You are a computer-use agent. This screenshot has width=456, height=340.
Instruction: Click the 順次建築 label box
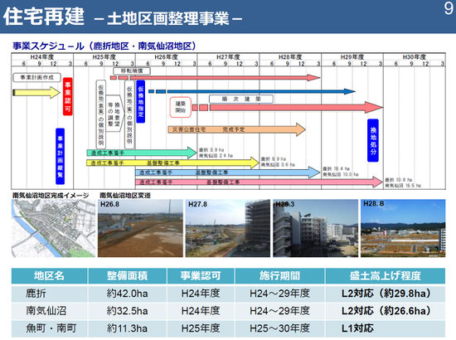[x=241, y=99]
